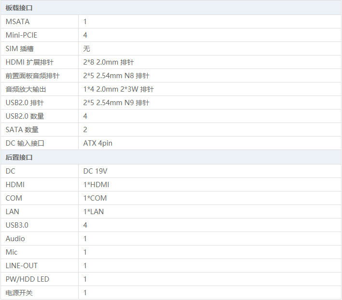Screen dimensions: 342x300
Task: Click the ATX 4pin value
Action: [98, 143]
